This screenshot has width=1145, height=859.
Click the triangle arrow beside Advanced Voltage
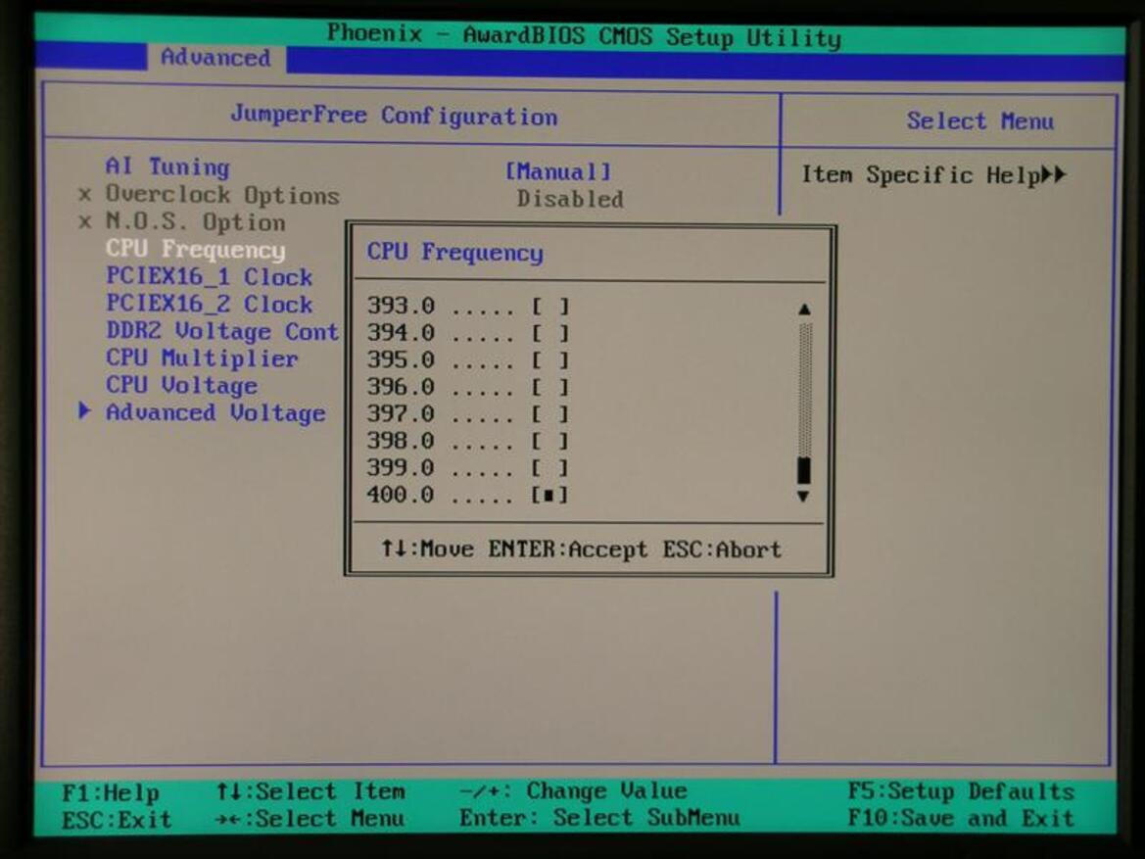coord(84,410)
